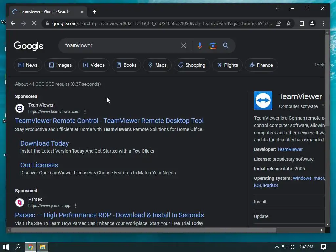Filter results by News
Image resolution: width=336 pixels, height=252 pixels.
tap(28, 65)
